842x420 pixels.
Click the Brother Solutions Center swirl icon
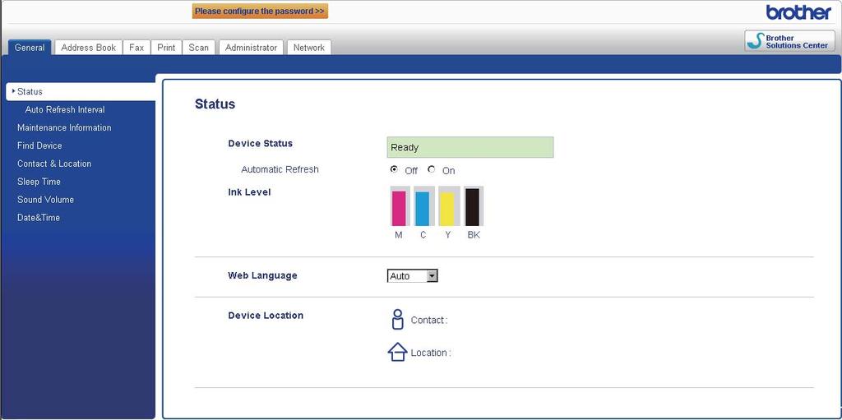coord(756,41)
